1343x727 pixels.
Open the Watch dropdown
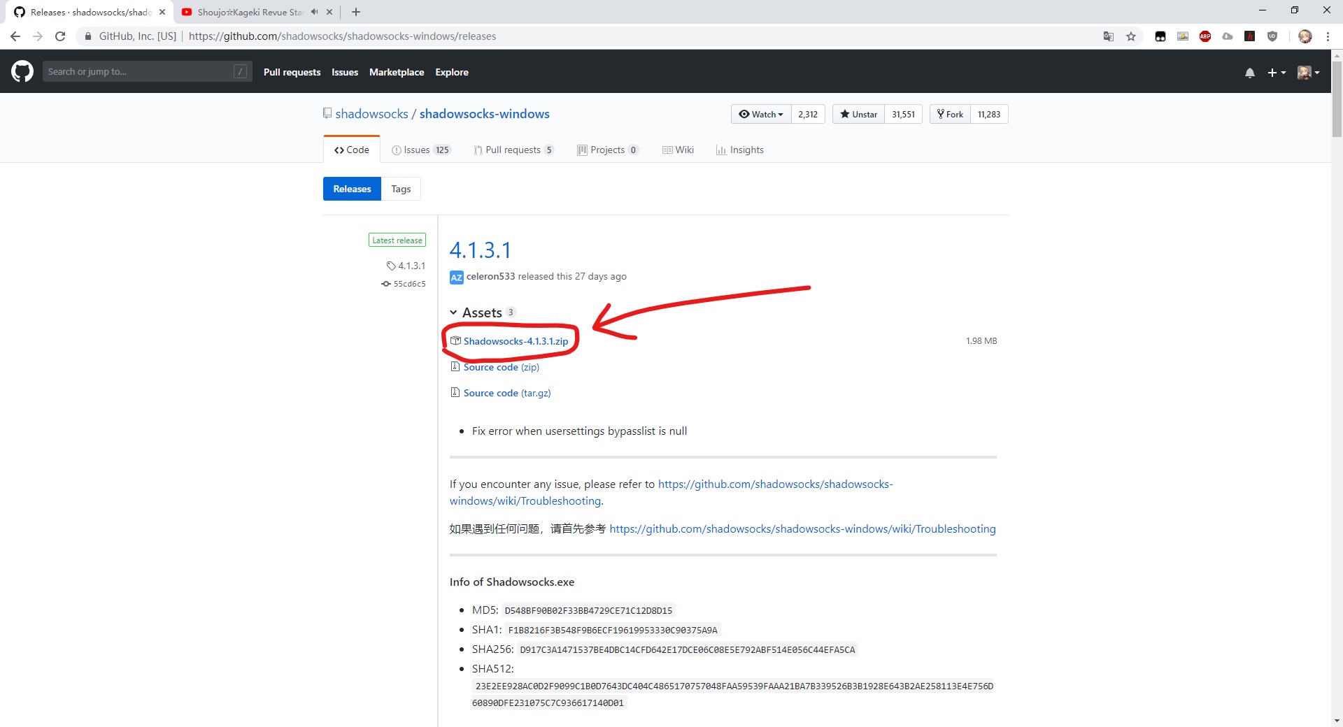coord(761,114)
